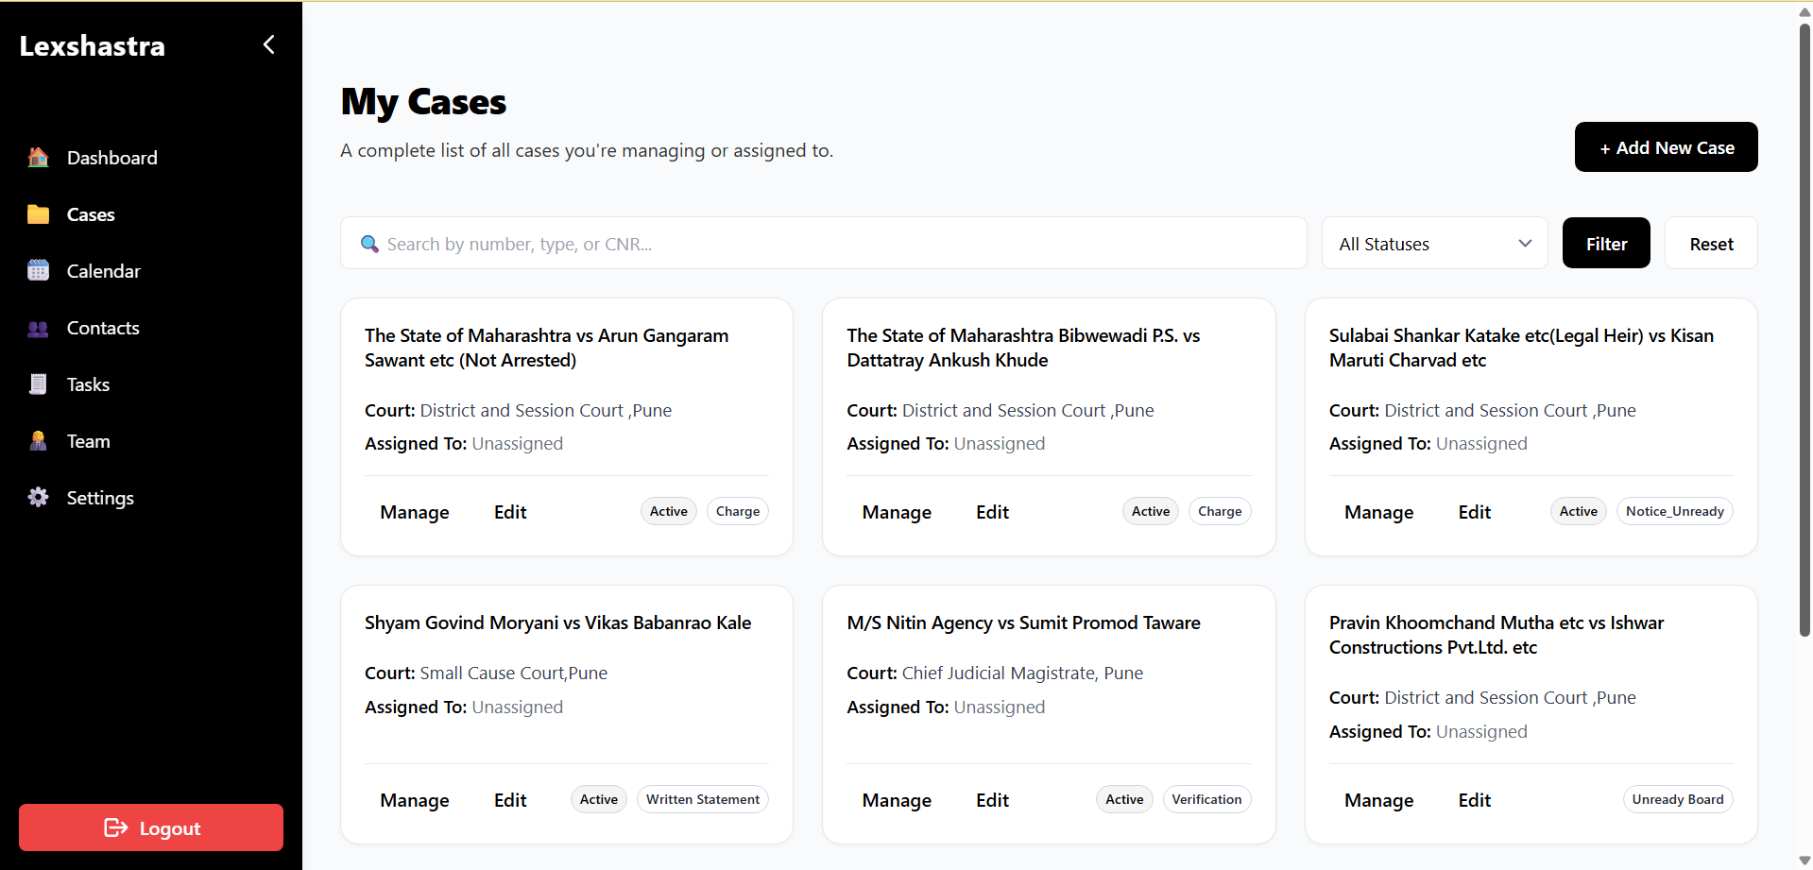1813x870 pixels.
Task: Expand the statuses list via its arrow
Action: point(1524,243)
